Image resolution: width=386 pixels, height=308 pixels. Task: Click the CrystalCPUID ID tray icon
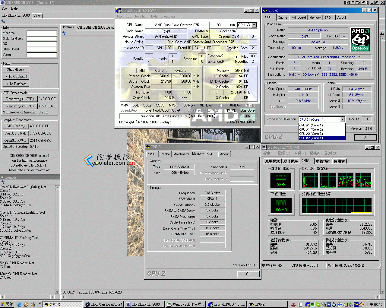(x=307, y=305)
